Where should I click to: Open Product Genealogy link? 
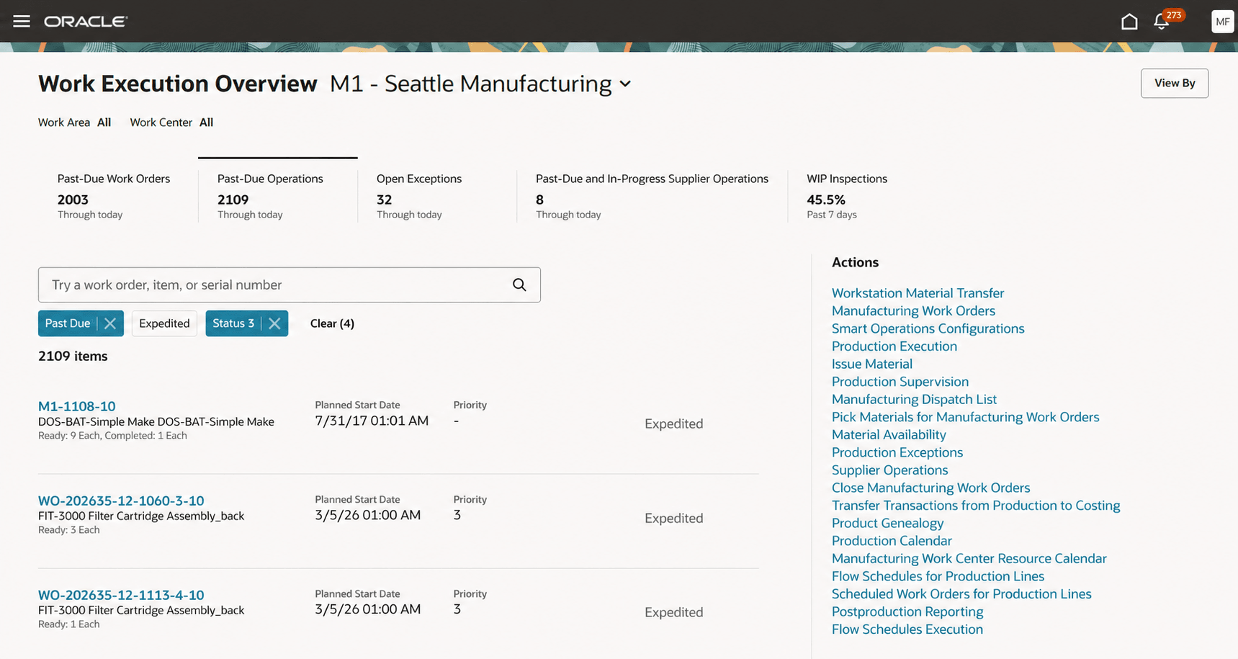click(887, 523)
